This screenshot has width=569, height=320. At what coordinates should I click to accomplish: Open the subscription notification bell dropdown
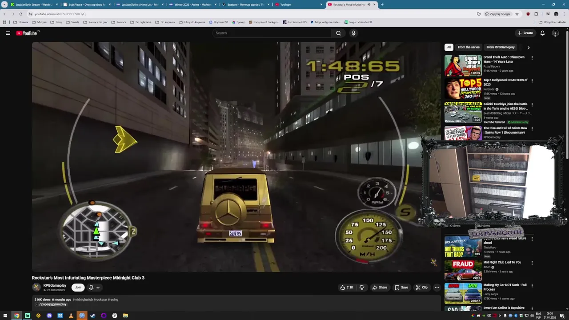94,288
